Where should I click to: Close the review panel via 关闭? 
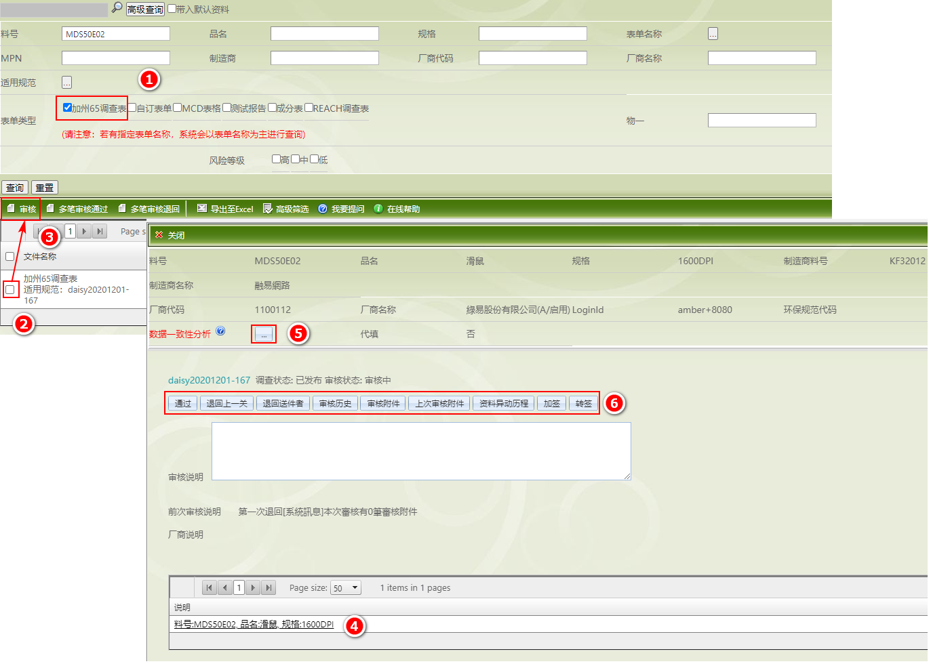point(170,235)
